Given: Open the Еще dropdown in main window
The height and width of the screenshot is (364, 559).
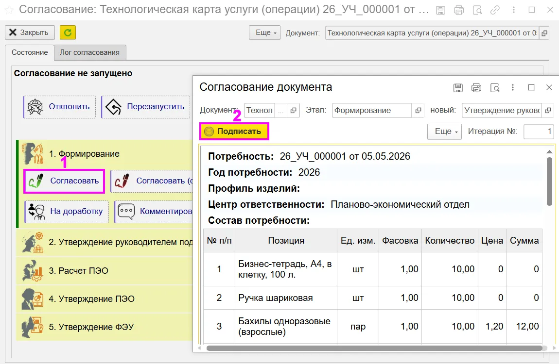Looking at the screenshot, I should coord(265,33).
